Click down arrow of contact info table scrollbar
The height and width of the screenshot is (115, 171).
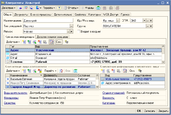tap(163, 62)
